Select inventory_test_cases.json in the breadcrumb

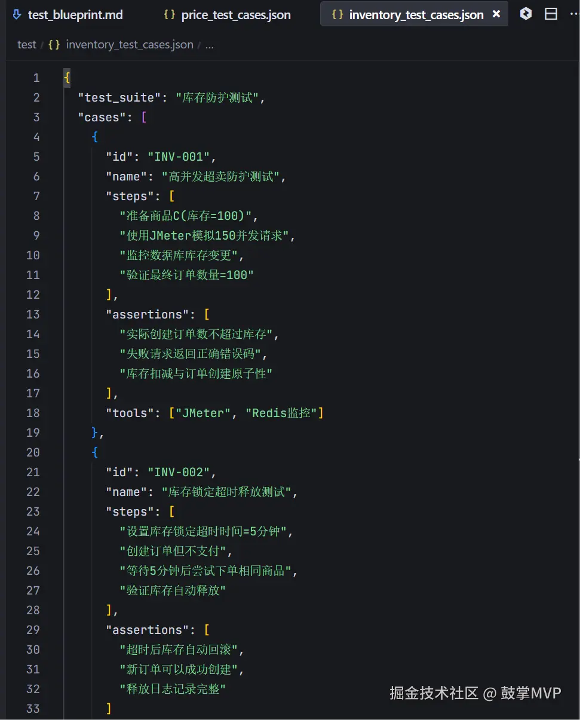(x=130, y=44)
